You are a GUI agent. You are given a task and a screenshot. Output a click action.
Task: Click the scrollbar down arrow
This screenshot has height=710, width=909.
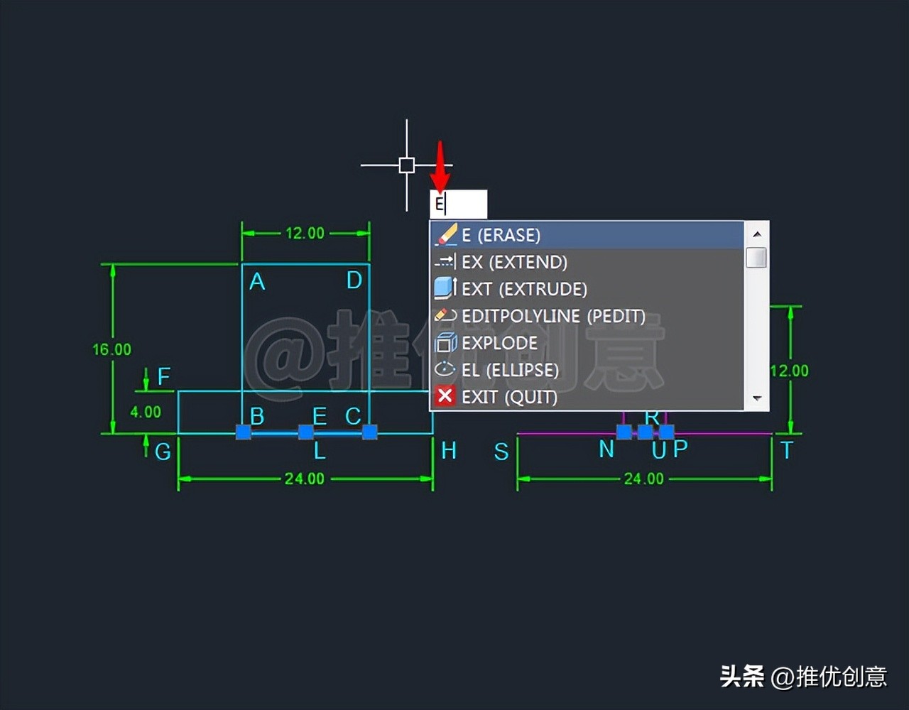coord(756,399)
